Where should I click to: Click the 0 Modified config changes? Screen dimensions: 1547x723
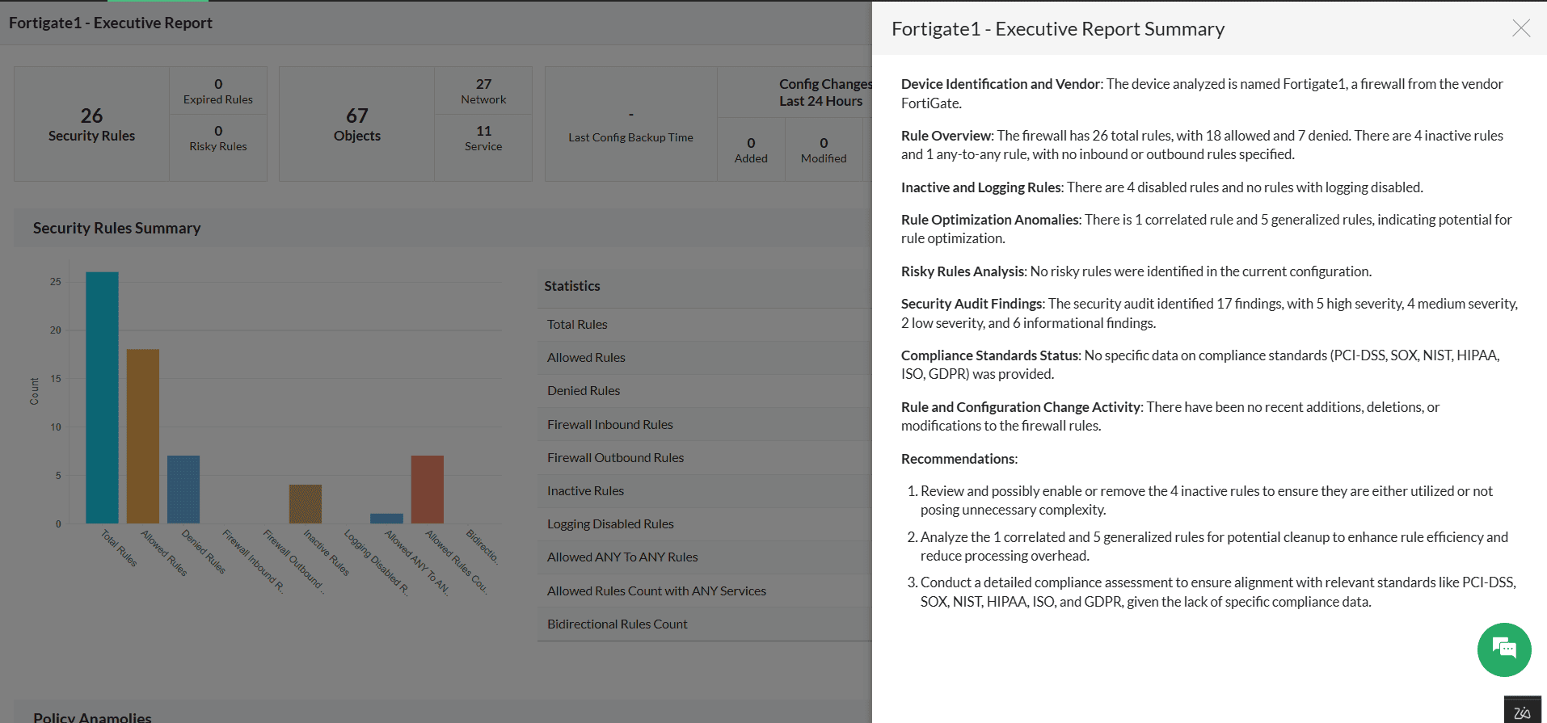click(824, 149)
